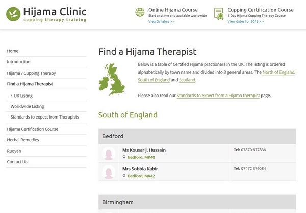
Task: Open Standards to expect from a Hijama therapist link
Action: click(218, 96)
